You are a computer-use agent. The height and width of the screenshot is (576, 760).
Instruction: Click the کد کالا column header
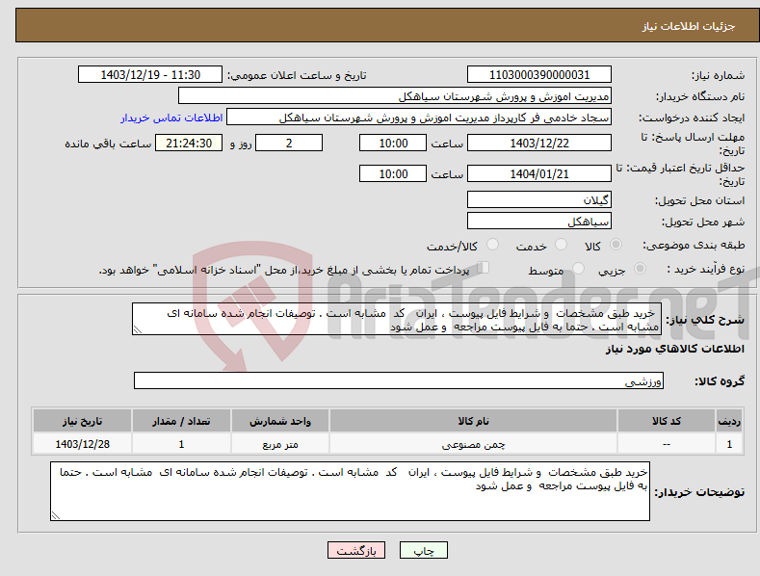coord(667,421)
